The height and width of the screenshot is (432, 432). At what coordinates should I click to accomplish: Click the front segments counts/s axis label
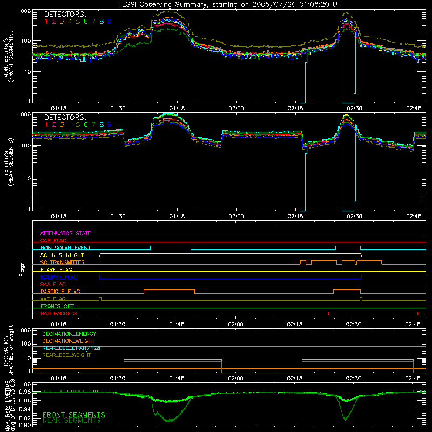click(x=8, y=56)
